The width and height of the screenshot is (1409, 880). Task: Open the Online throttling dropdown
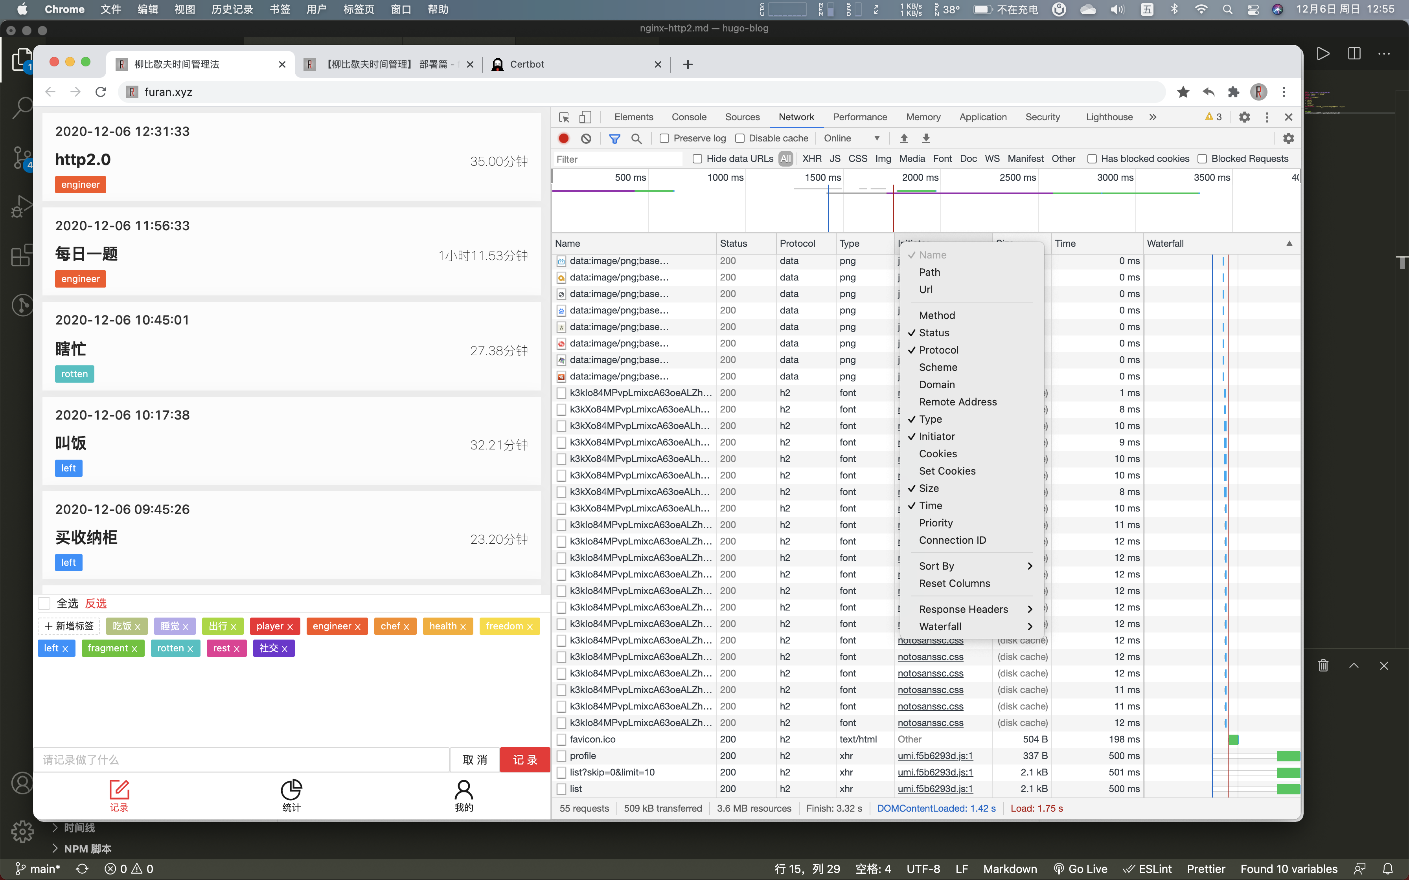point(851,138)
